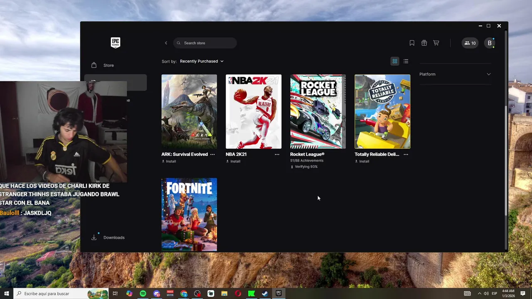
Task: Install Totally Reliable Delivery Service
Action: (x=362, y=161)
